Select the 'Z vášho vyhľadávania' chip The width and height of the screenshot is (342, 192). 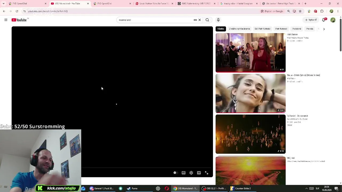(239, 29)
